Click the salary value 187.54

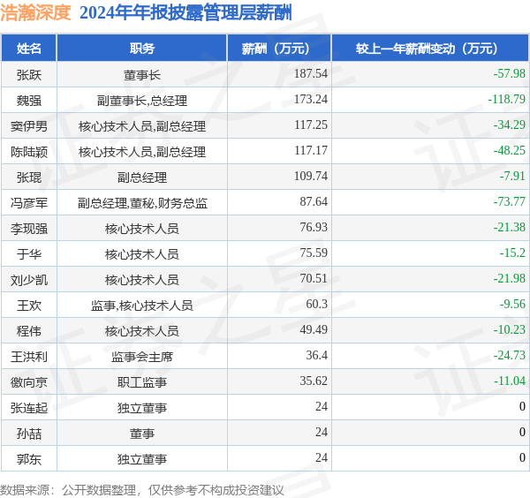tap(311, 73)
